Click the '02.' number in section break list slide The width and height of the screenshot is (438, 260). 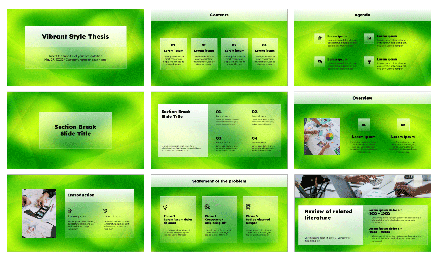(255, 112)
